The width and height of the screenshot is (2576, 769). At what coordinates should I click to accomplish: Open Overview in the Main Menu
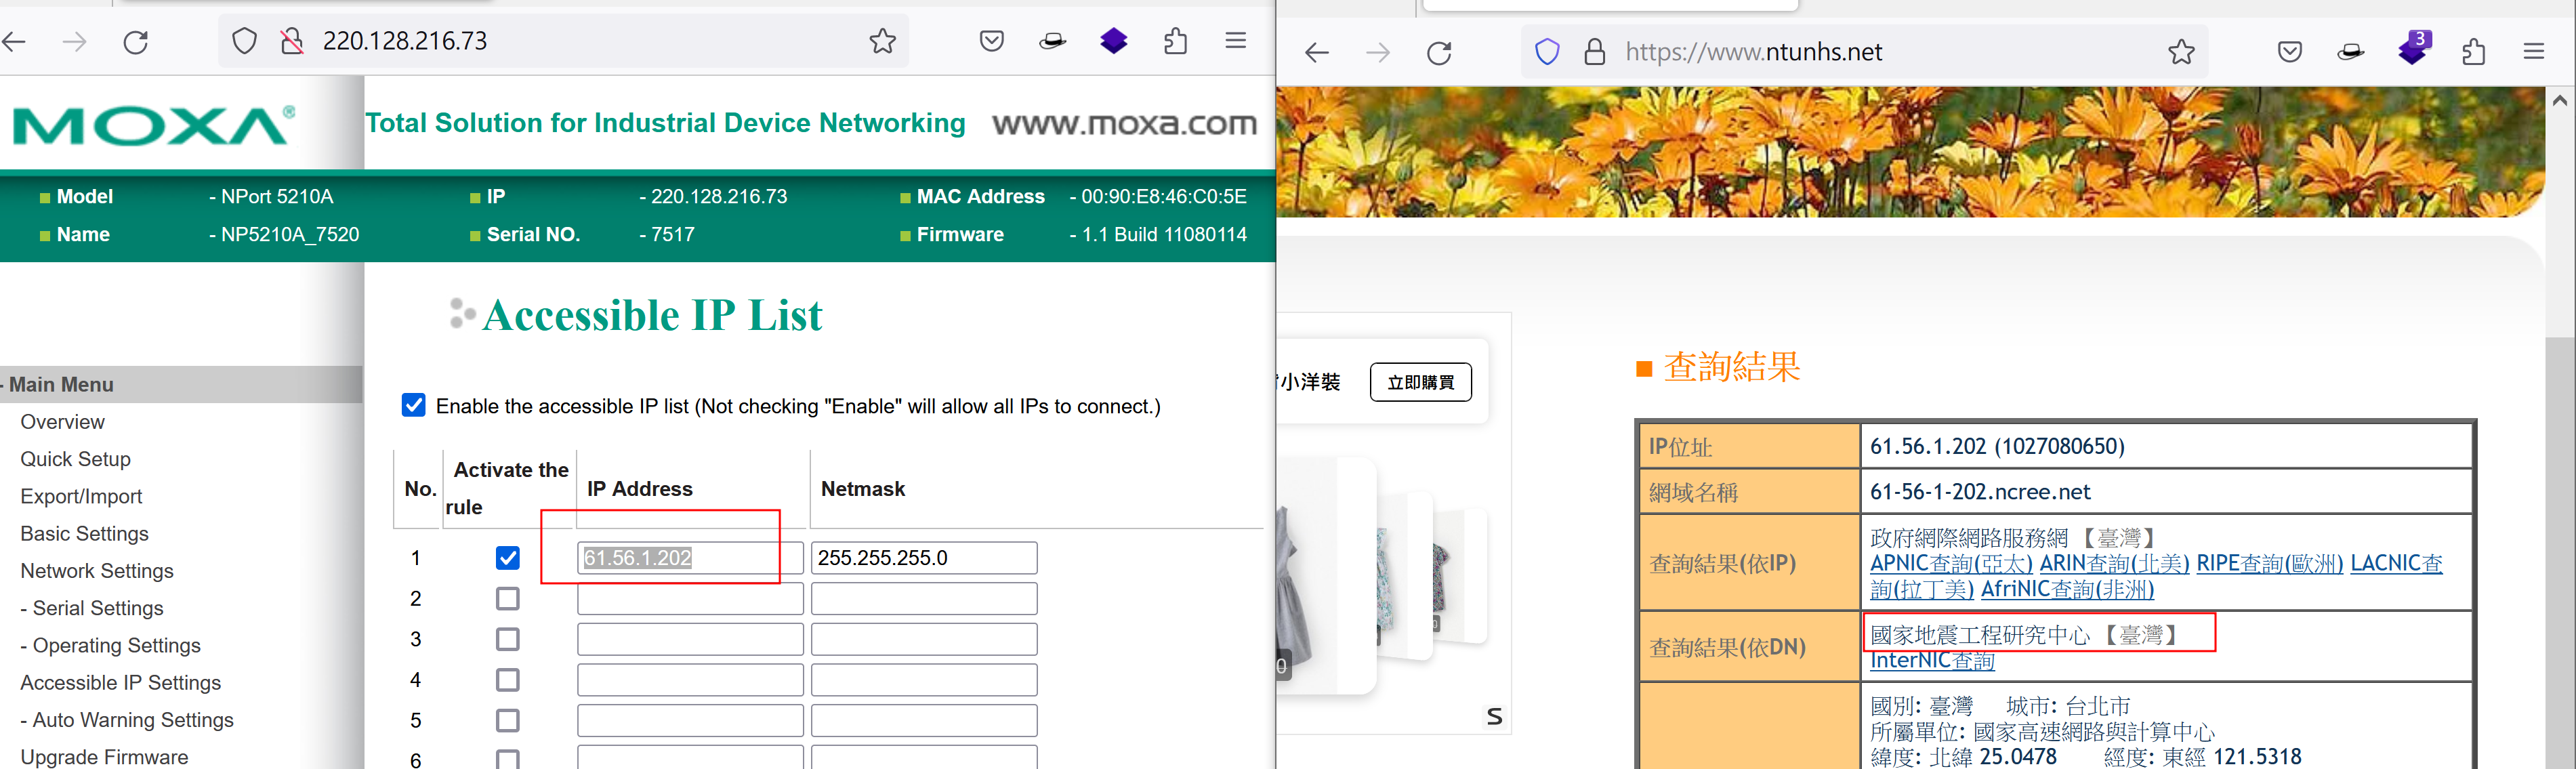click(x=62, y=422)
